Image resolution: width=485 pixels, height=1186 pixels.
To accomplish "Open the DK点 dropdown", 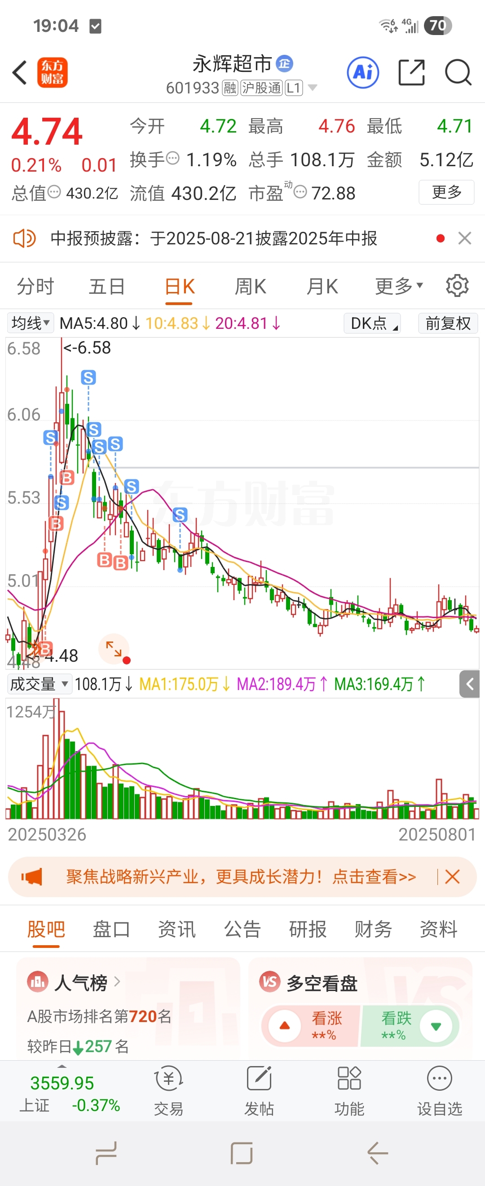I will [372, 323].
